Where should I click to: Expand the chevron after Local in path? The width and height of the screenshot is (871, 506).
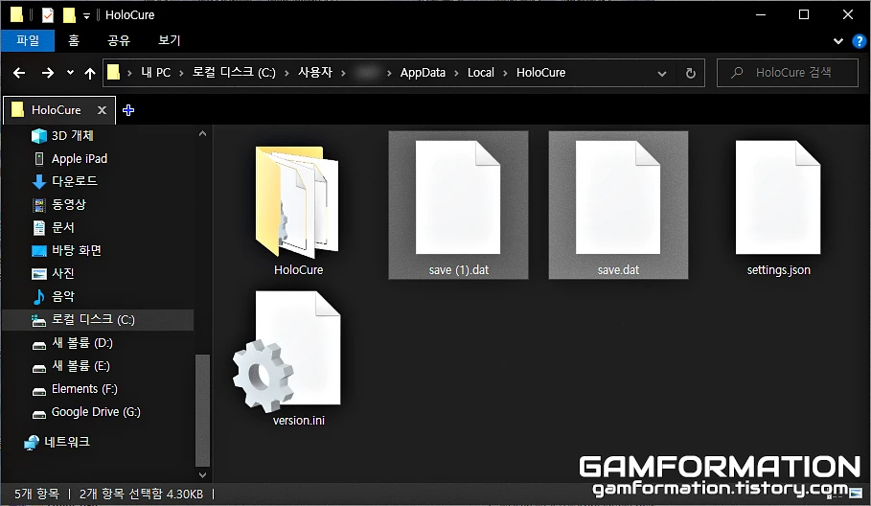pyautogui.click(x=505, y=73)
